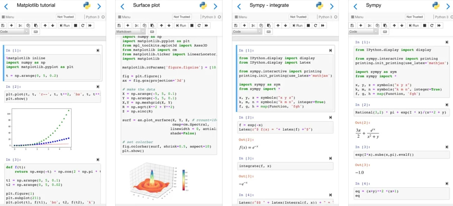453x206 pixels.
Task: Cut selected cell in Matplotlib tutorial toolbar
Action: 21,25
